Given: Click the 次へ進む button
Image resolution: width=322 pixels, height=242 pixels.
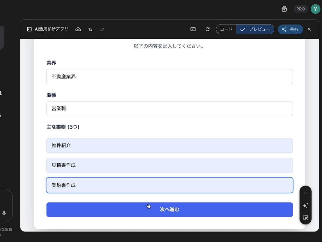Looking at the screenshot, I should click(x=169, y=210).
